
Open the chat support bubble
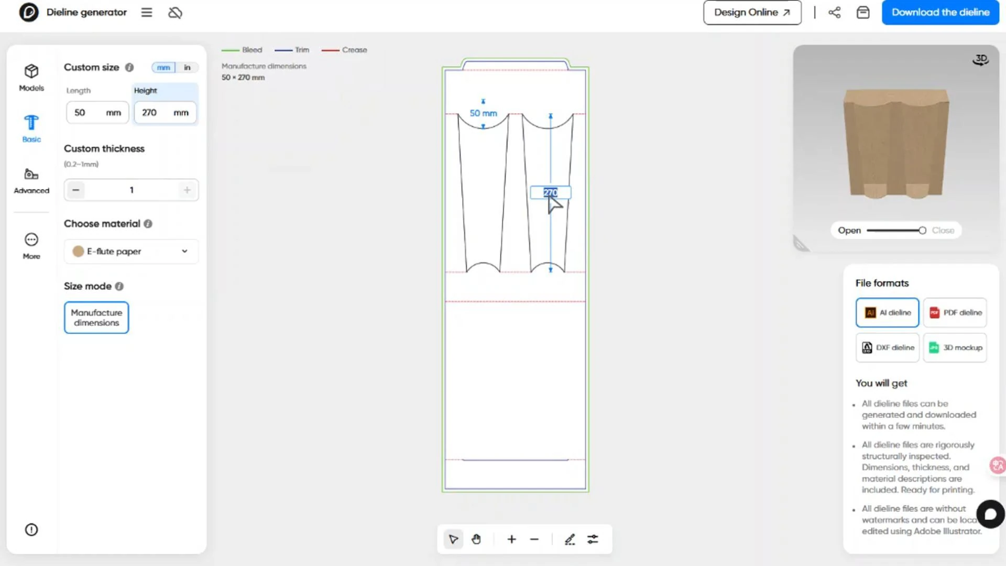(x=990, y=514)
